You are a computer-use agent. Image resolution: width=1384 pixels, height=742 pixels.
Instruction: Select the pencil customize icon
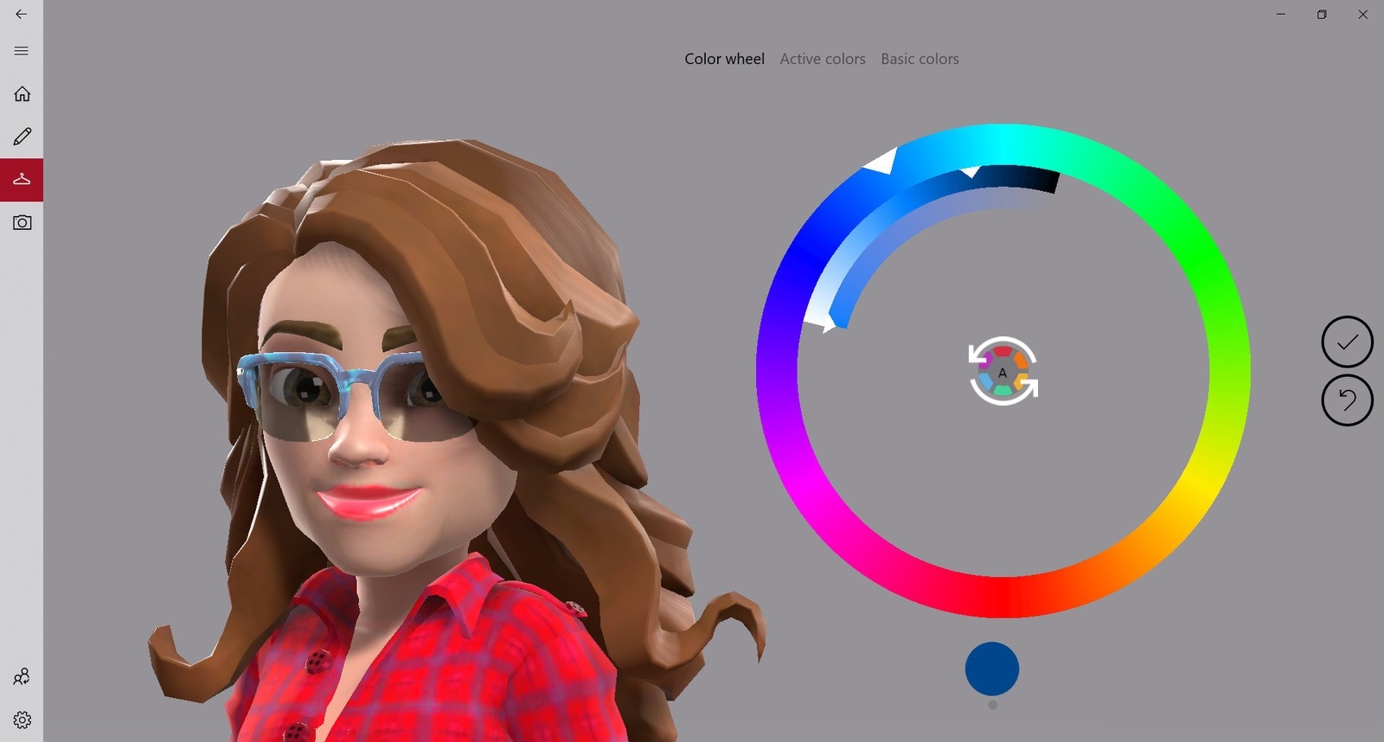tap(22, 137)
